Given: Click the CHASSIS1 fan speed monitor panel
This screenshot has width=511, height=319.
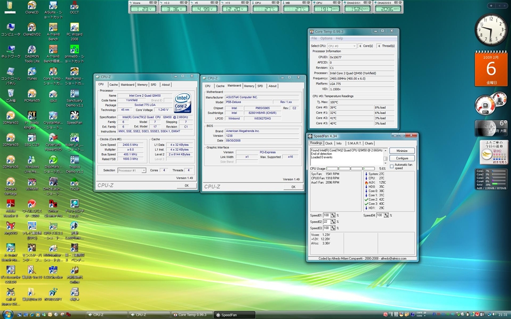Looking at the screenshot, I should click(358, 7).
